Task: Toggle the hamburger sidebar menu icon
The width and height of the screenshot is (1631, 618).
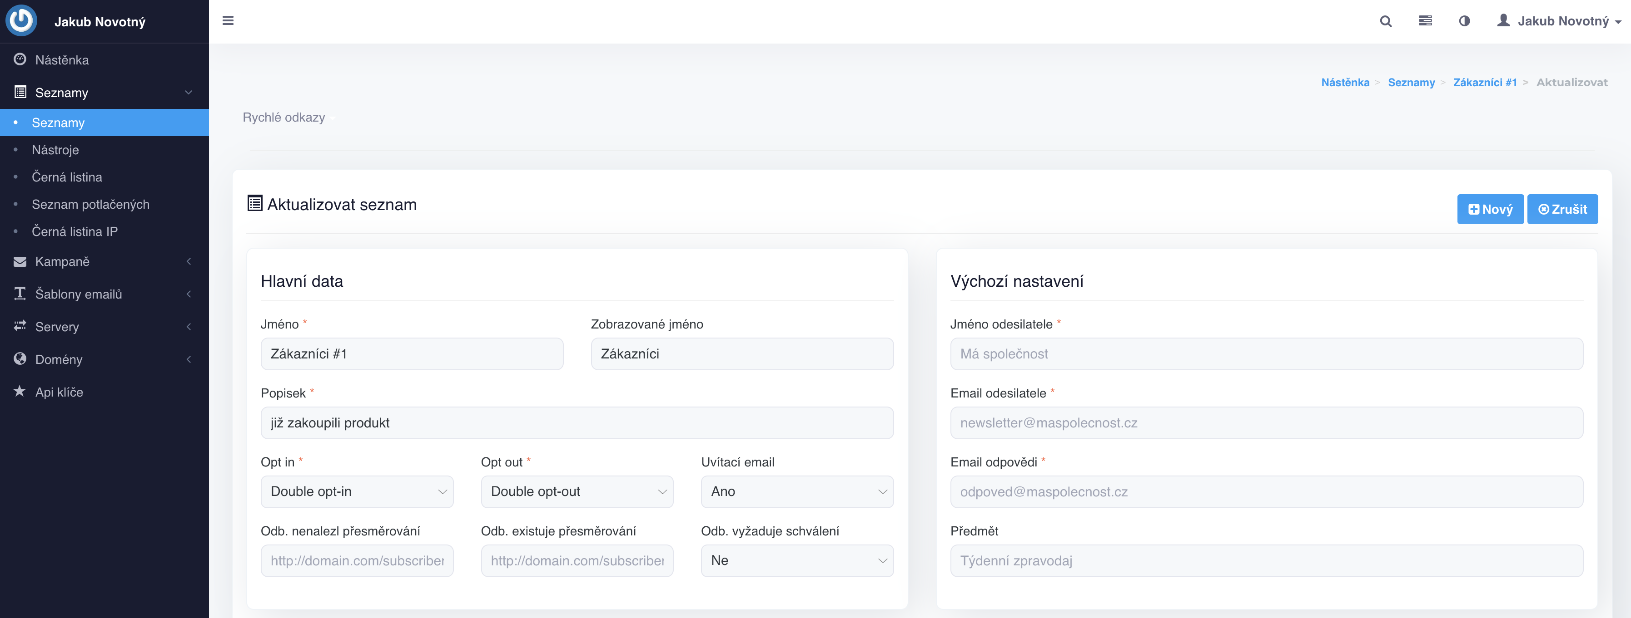Action: tap(228, 21)
